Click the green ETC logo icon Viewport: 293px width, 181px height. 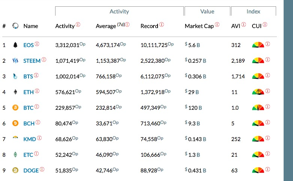15,155
